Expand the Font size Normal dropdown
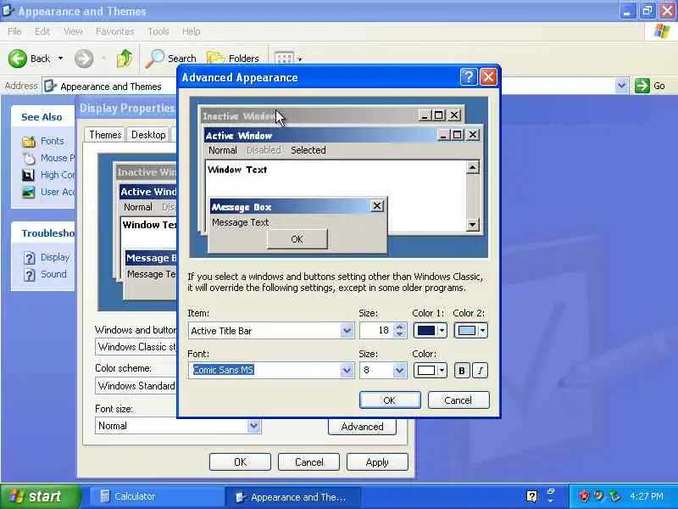Image resolution: width=678 pixels, height=509 pixels. point(253,426)
